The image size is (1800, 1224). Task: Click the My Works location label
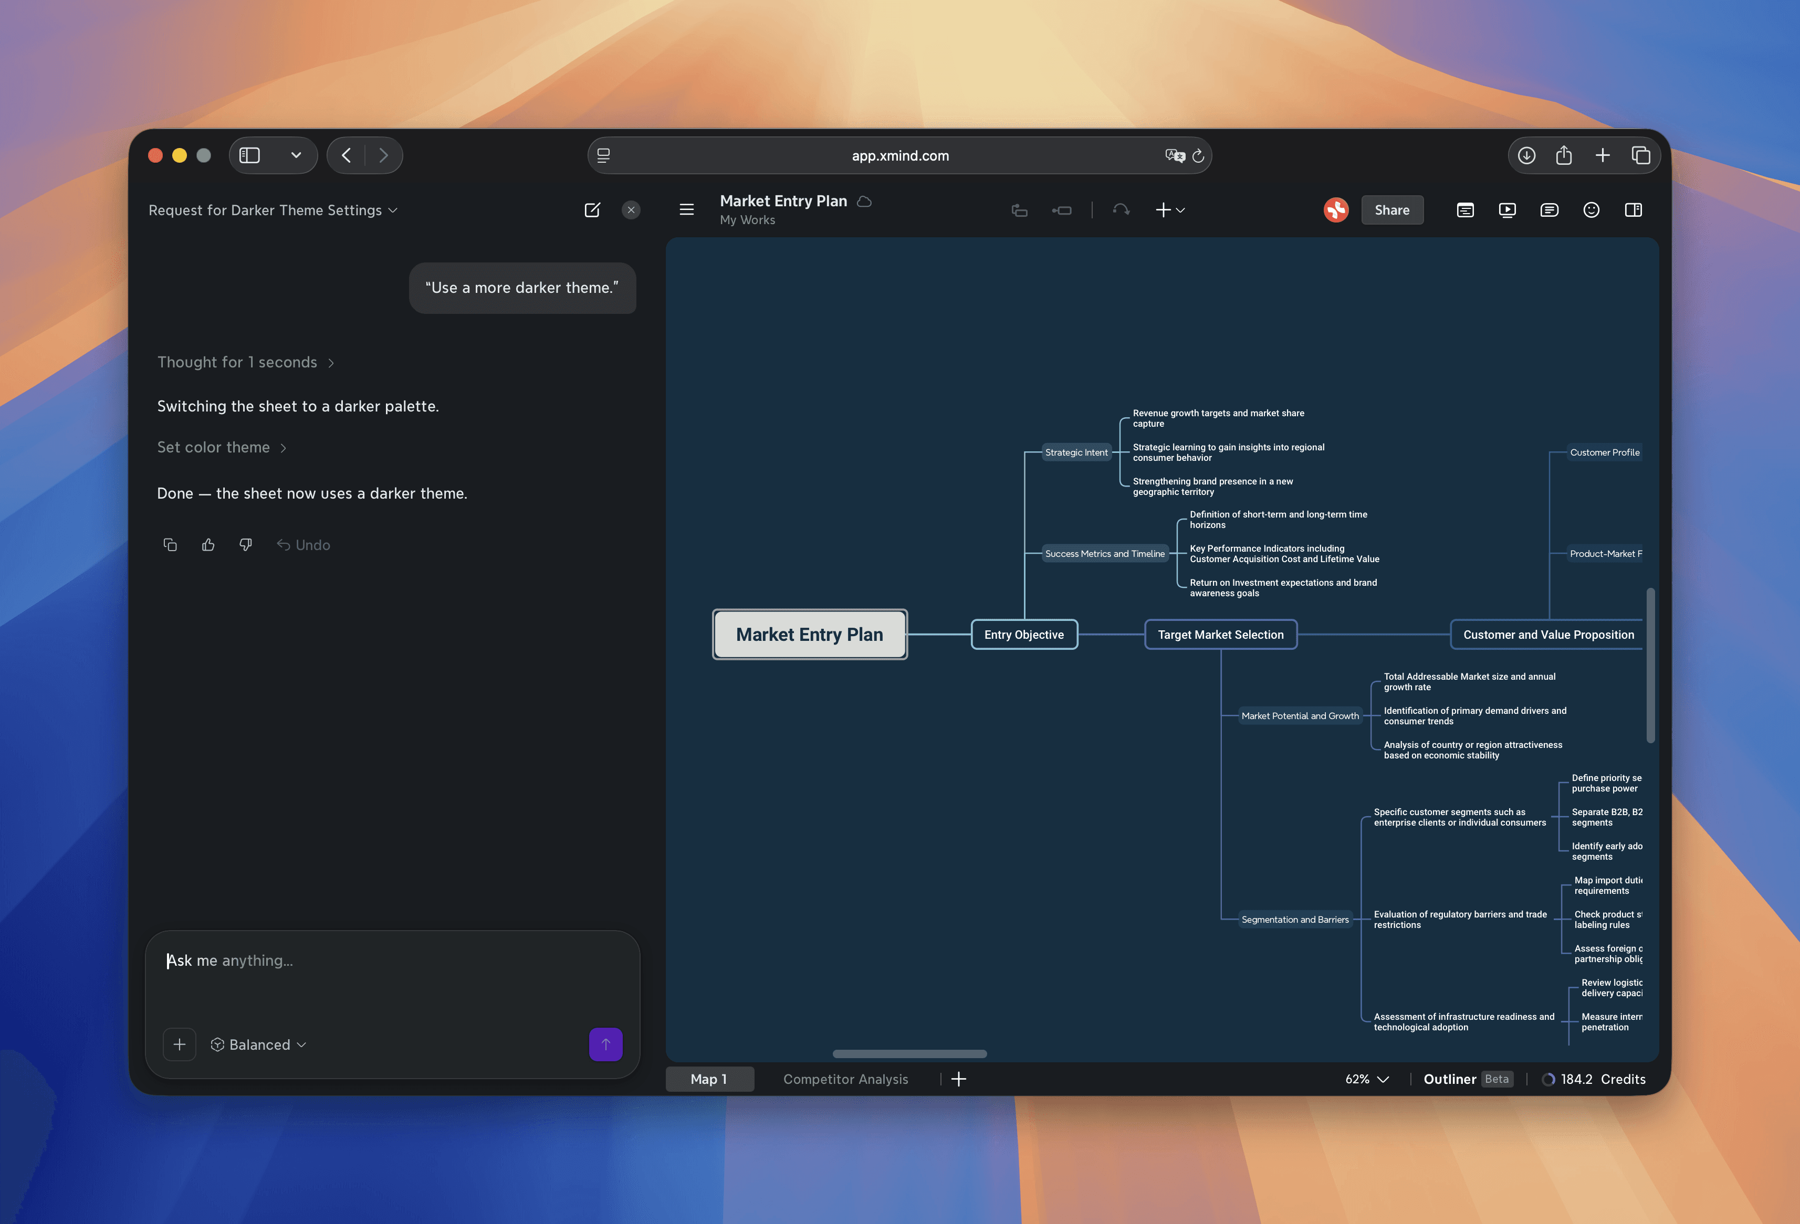pos(747,220)
